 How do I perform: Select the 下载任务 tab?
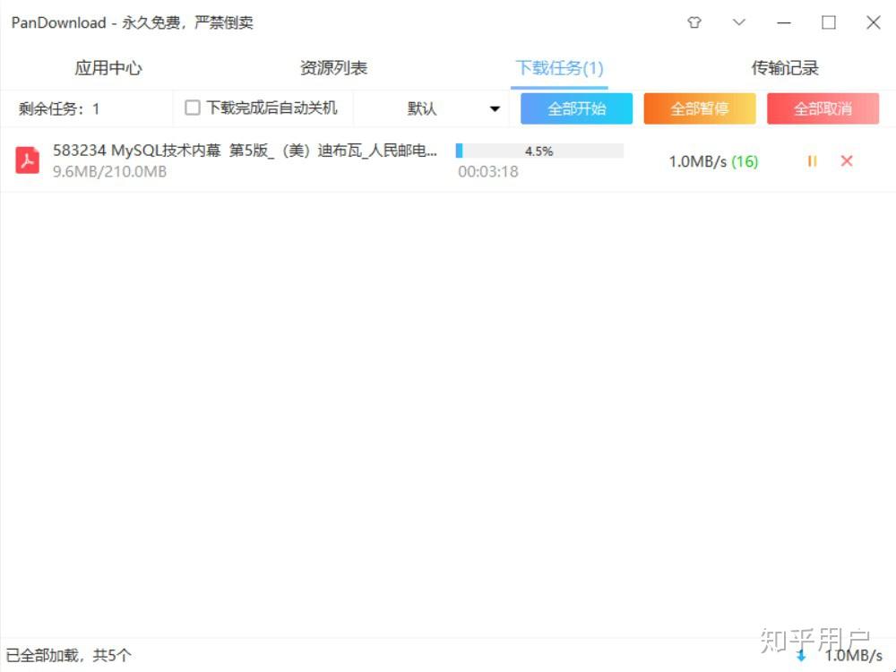click(560, 67)
